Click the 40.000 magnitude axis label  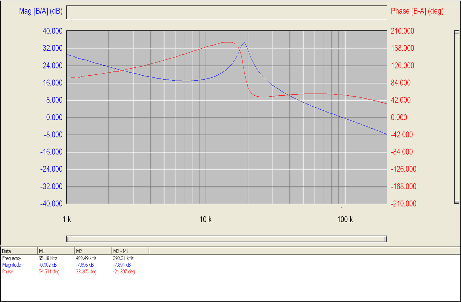point(53,31)
